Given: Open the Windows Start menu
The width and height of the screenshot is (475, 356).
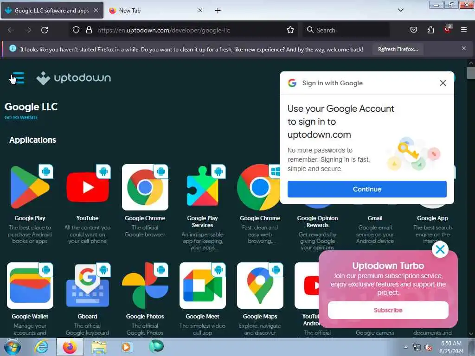Looking at the screenshot, I should (x=12, y=347).
